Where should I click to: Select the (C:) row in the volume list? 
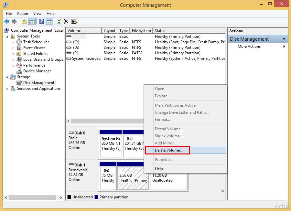click(x=146, y=42)
